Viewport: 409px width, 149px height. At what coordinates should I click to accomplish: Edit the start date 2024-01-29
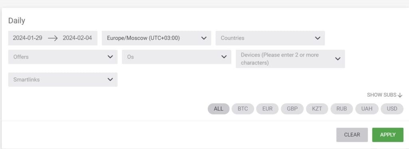point(28,38)
